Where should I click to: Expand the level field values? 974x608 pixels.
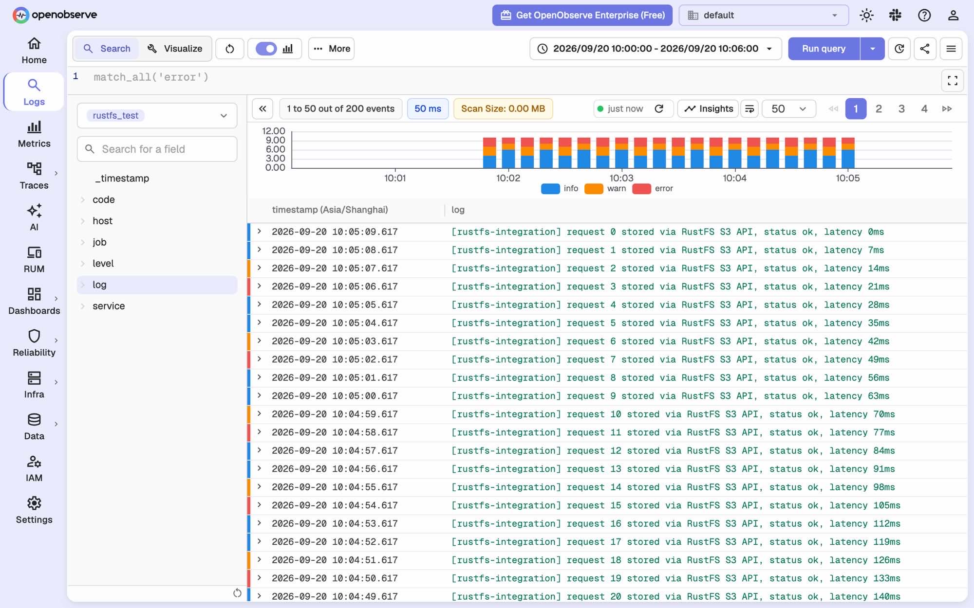coord(83,264)
